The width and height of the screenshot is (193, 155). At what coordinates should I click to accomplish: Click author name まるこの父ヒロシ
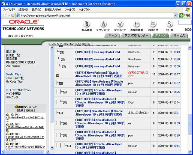(138, 113)
